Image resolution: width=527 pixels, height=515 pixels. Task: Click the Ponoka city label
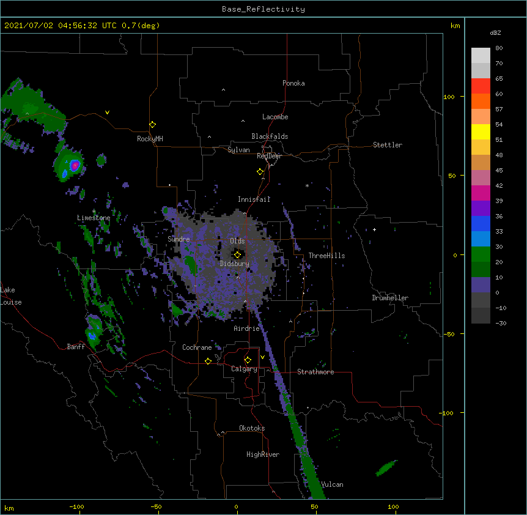(x=293, y=83)
